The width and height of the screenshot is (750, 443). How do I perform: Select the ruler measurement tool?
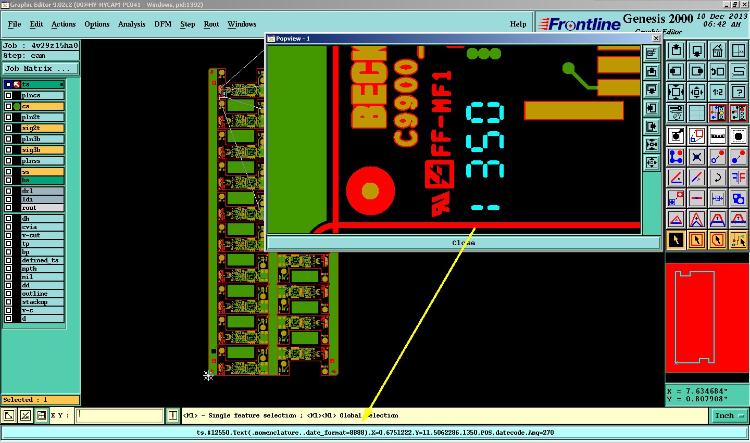click(718, 136)
